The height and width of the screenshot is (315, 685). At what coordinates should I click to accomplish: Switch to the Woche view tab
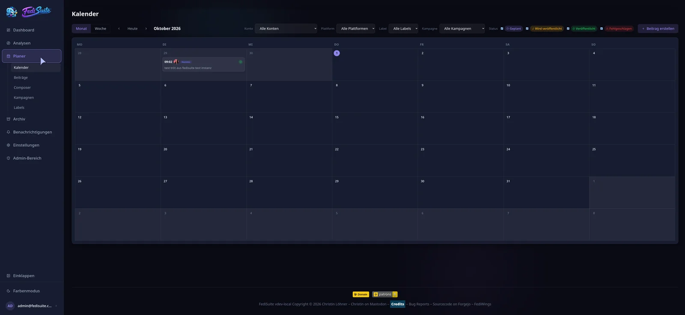point(101,29)
